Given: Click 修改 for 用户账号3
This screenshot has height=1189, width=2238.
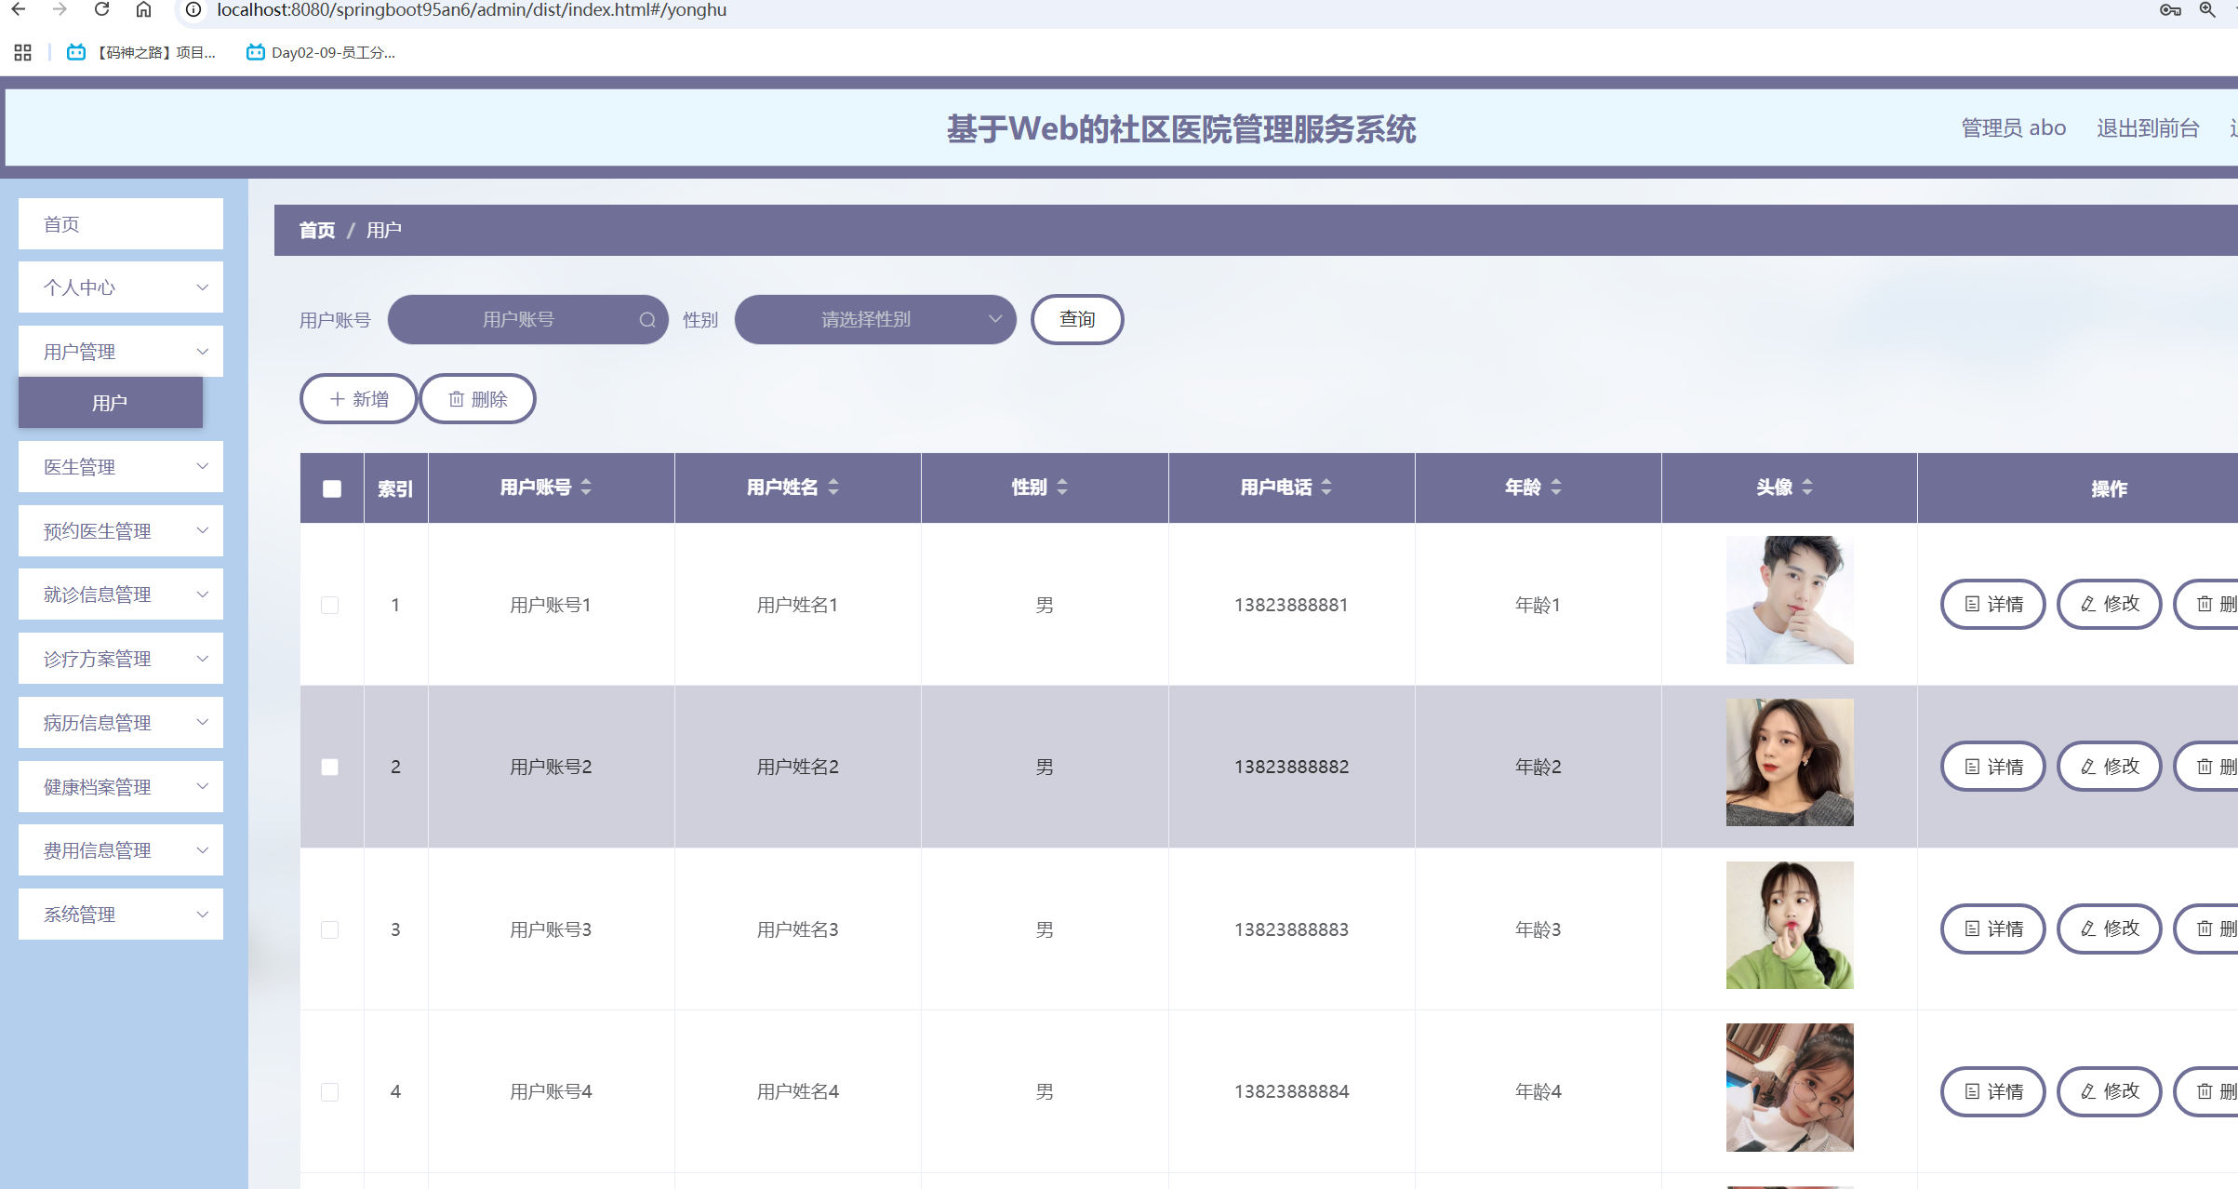Looking at the screenshot, I should click(2110, 929).
